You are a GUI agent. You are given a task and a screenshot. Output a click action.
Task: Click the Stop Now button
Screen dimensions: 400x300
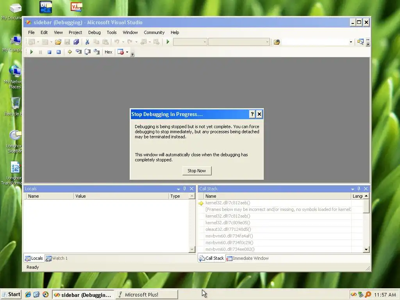(197, 171)
